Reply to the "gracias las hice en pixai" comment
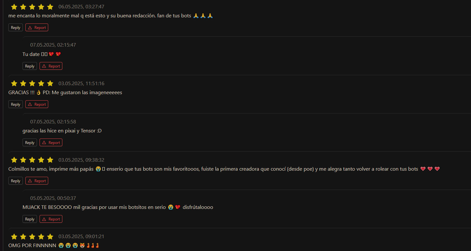471x251 pixels. click(30, 143)
